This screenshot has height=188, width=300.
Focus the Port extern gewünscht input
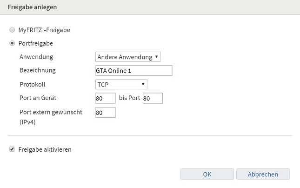tap(105, 112)
